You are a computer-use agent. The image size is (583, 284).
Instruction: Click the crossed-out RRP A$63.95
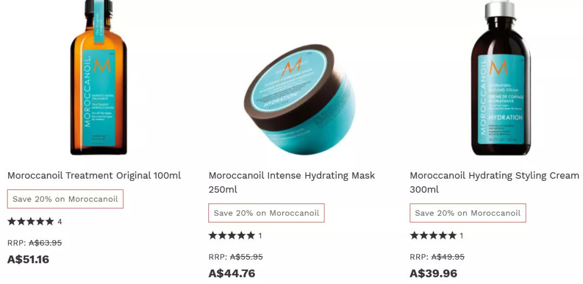pyautogui.click(x=45, y=243)
